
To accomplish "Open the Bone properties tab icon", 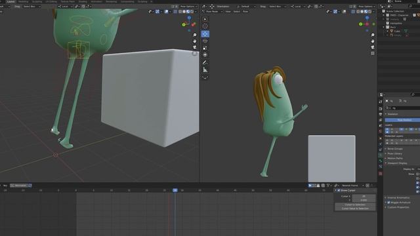I will coord(381,161).
